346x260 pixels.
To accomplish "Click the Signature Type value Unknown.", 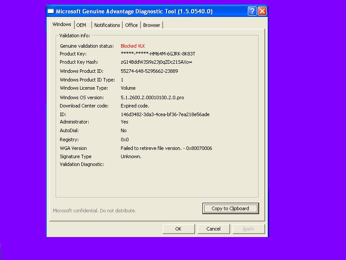I will [x=131, y=156].
